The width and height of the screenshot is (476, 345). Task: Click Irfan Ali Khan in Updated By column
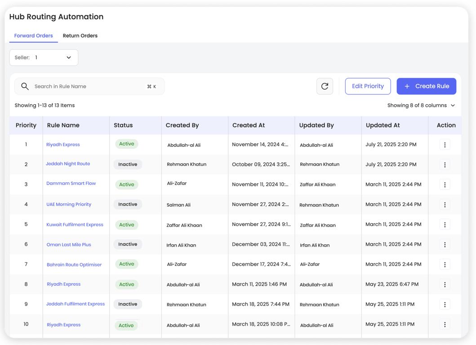pos(315,245)
